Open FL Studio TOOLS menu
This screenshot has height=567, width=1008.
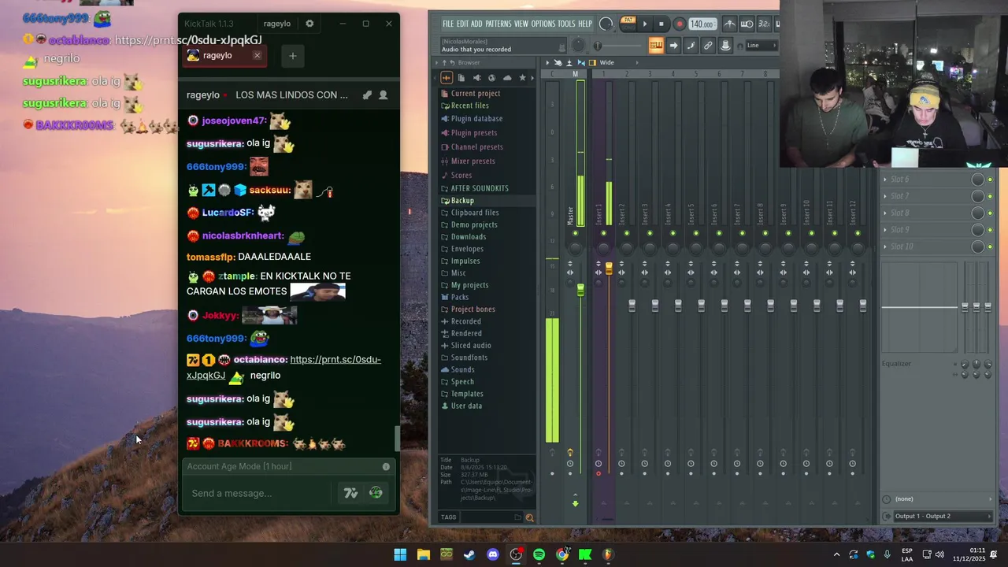point(567,24)
